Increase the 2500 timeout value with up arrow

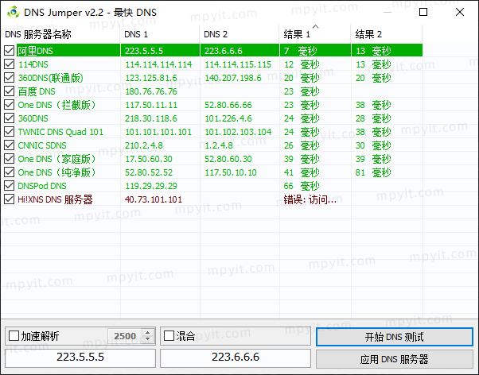tap(147, 333)
